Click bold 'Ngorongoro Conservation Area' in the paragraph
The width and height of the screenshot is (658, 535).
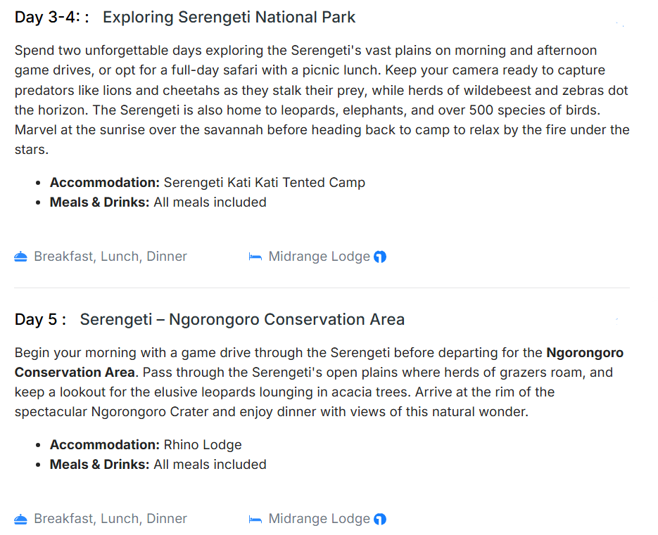click(x=585, y=352)
